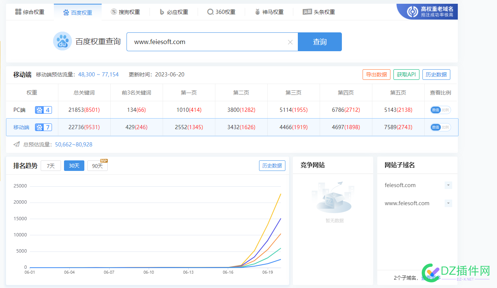Image resolution: width=497 pixels, height=288 pixels.
Task: Open 历史数据 in the weight table header
Action: pyautogui.click(x=436, y=75)
